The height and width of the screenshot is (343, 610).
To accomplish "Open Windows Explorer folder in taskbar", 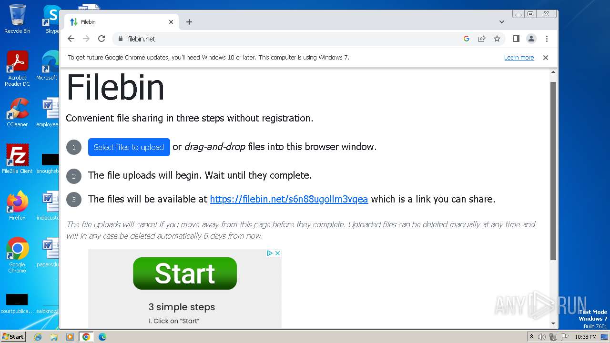I will (54, 337).
